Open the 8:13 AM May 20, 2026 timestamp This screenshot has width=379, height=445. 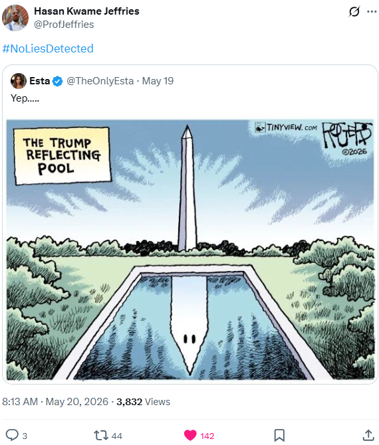click(x=55, y=402)
